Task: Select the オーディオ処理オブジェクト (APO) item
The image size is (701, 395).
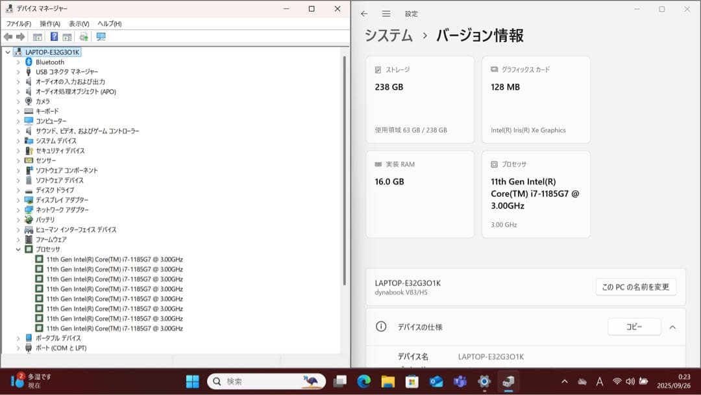Action: 75,92
